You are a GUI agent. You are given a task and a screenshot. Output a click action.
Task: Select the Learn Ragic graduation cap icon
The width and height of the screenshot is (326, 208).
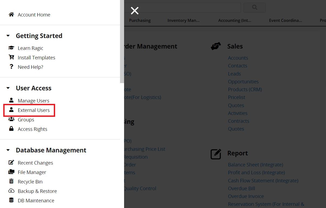coord(11,47)
